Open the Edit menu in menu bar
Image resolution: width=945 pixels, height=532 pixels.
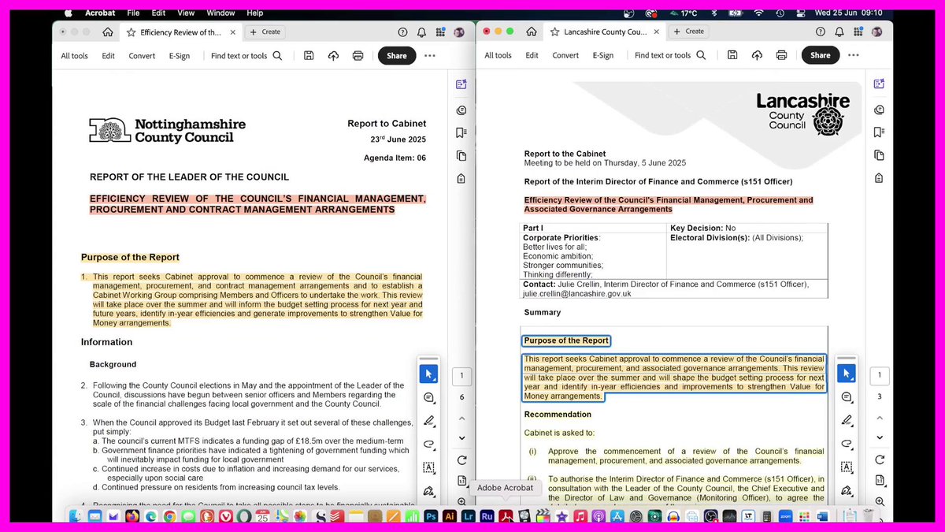(158, 13)
